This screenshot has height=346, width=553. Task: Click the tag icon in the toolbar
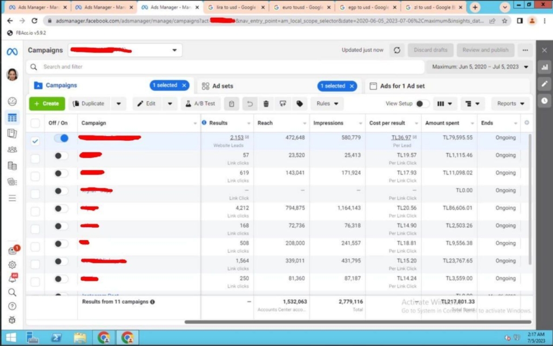pos(300,104)
